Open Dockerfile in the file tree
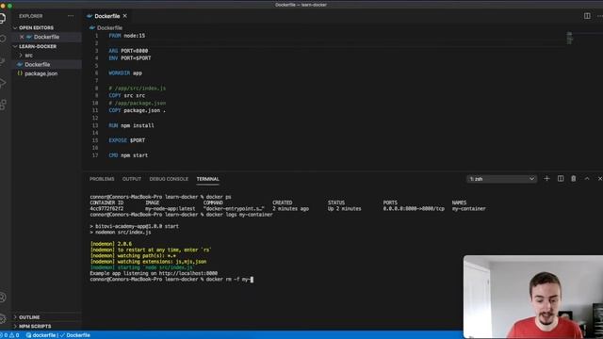This screenshot has width=603, height=339. pos(38,65)
